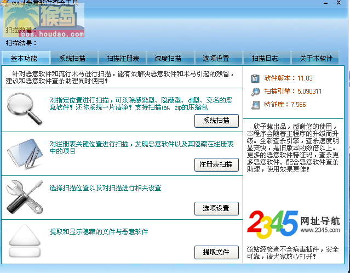Click 选择扫描位置以及对扫描进行相关设置 text
This screenshot has width=350, height=273.
(x=105, y=188)
